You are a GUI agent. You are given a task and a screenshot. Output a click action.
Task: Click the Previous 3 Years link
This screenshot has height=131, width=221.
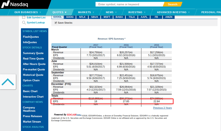pyautogui.click(x=162, y=108)
